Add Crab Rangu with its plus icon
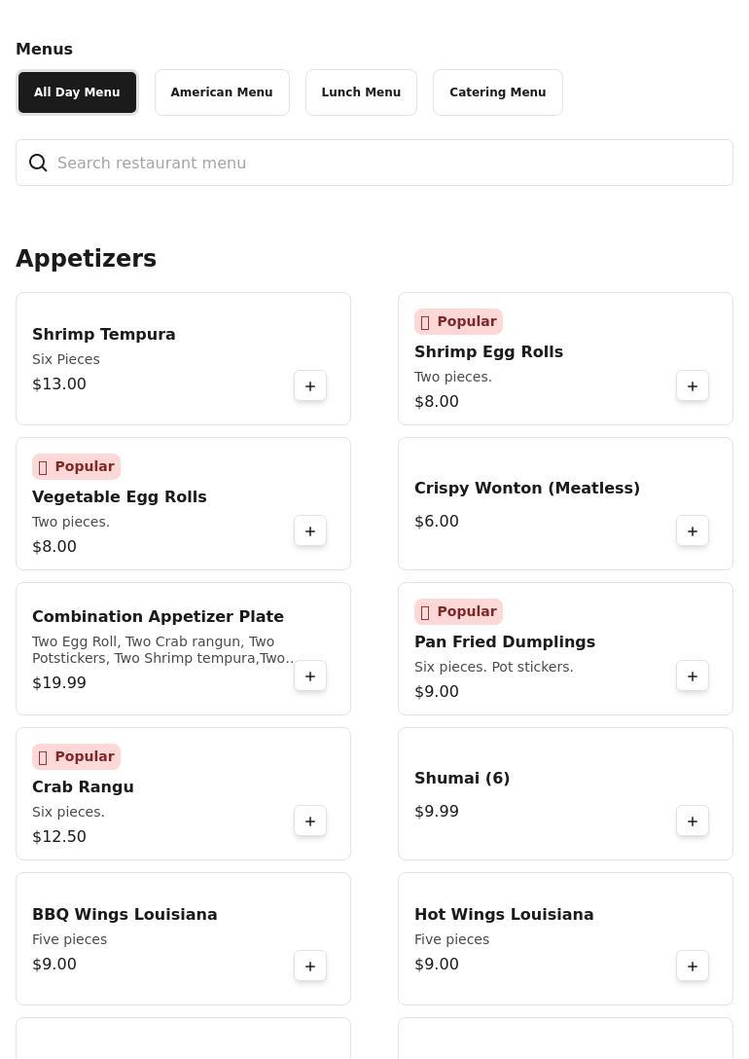 click(x=310, y=822)
